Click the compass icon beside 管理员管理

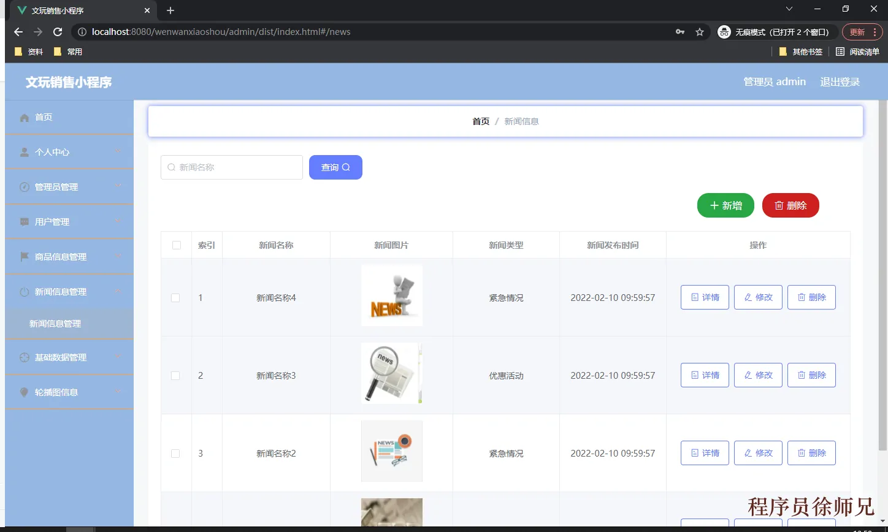(x=25, y=187)
